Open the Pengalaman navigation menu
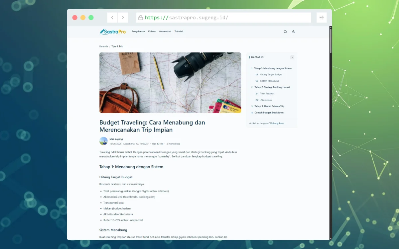The image size is (399, 249). [138, 31]
